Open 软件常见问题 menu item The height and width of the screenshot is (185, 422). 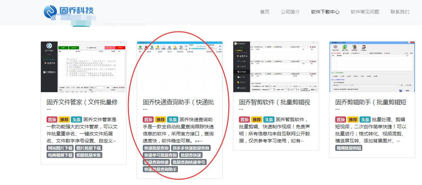point(365,12)
